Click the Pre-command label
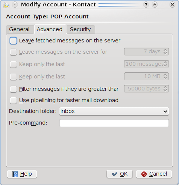The height and width of the screenshot is (185, 179). (28, 123)
